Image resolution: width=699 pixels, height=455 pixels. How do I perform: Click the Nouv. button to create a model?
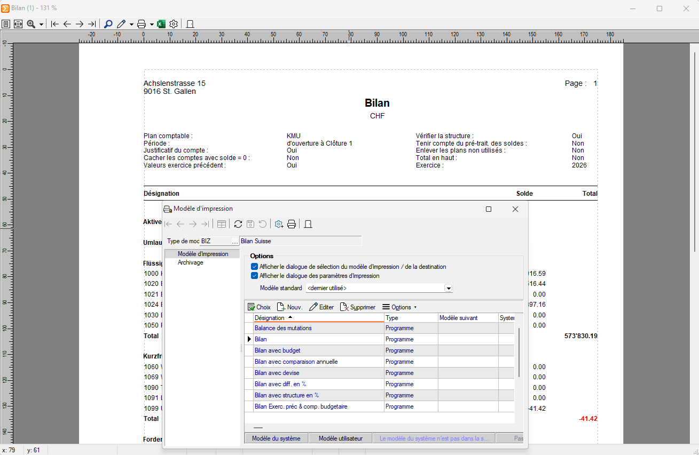coord(290,307)
